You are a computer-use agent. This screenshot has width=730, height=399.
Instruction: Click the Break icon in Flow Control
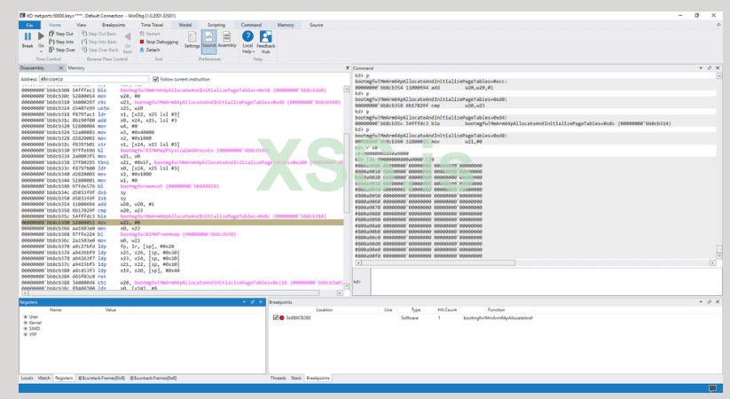27,40
